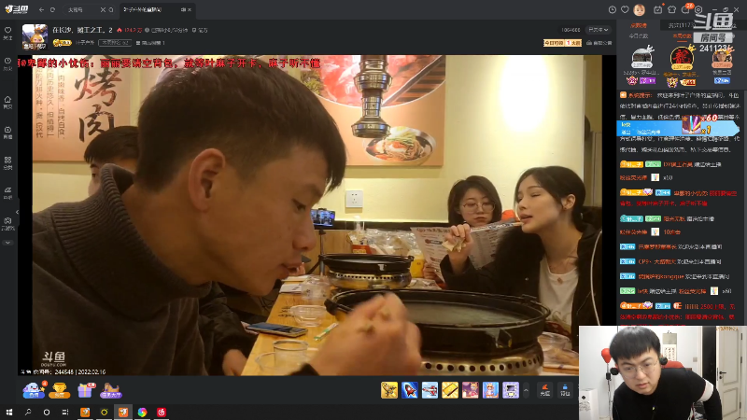Open Windows taskbar search
This screenshot has height=420, width=747.
28,412
